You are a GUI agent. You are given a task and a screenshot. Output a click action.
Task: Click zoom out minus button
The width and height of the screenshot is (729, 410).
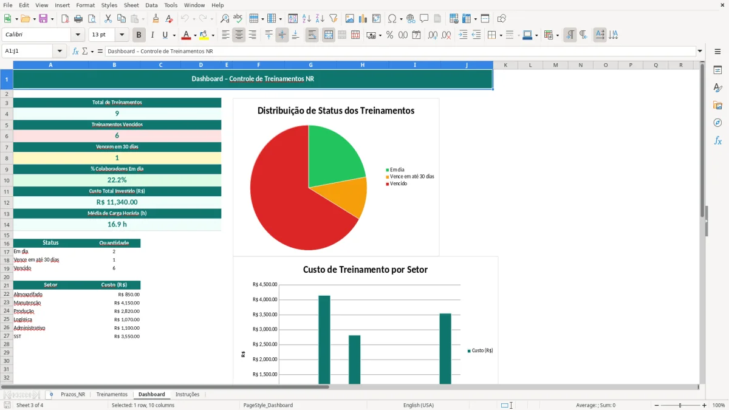(657, 405)
